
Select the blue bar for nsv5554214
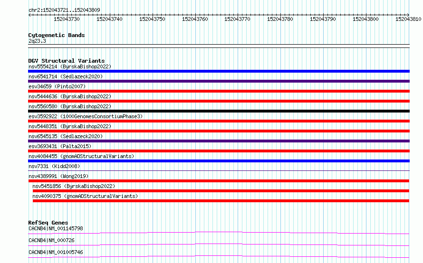click(219, 71)
